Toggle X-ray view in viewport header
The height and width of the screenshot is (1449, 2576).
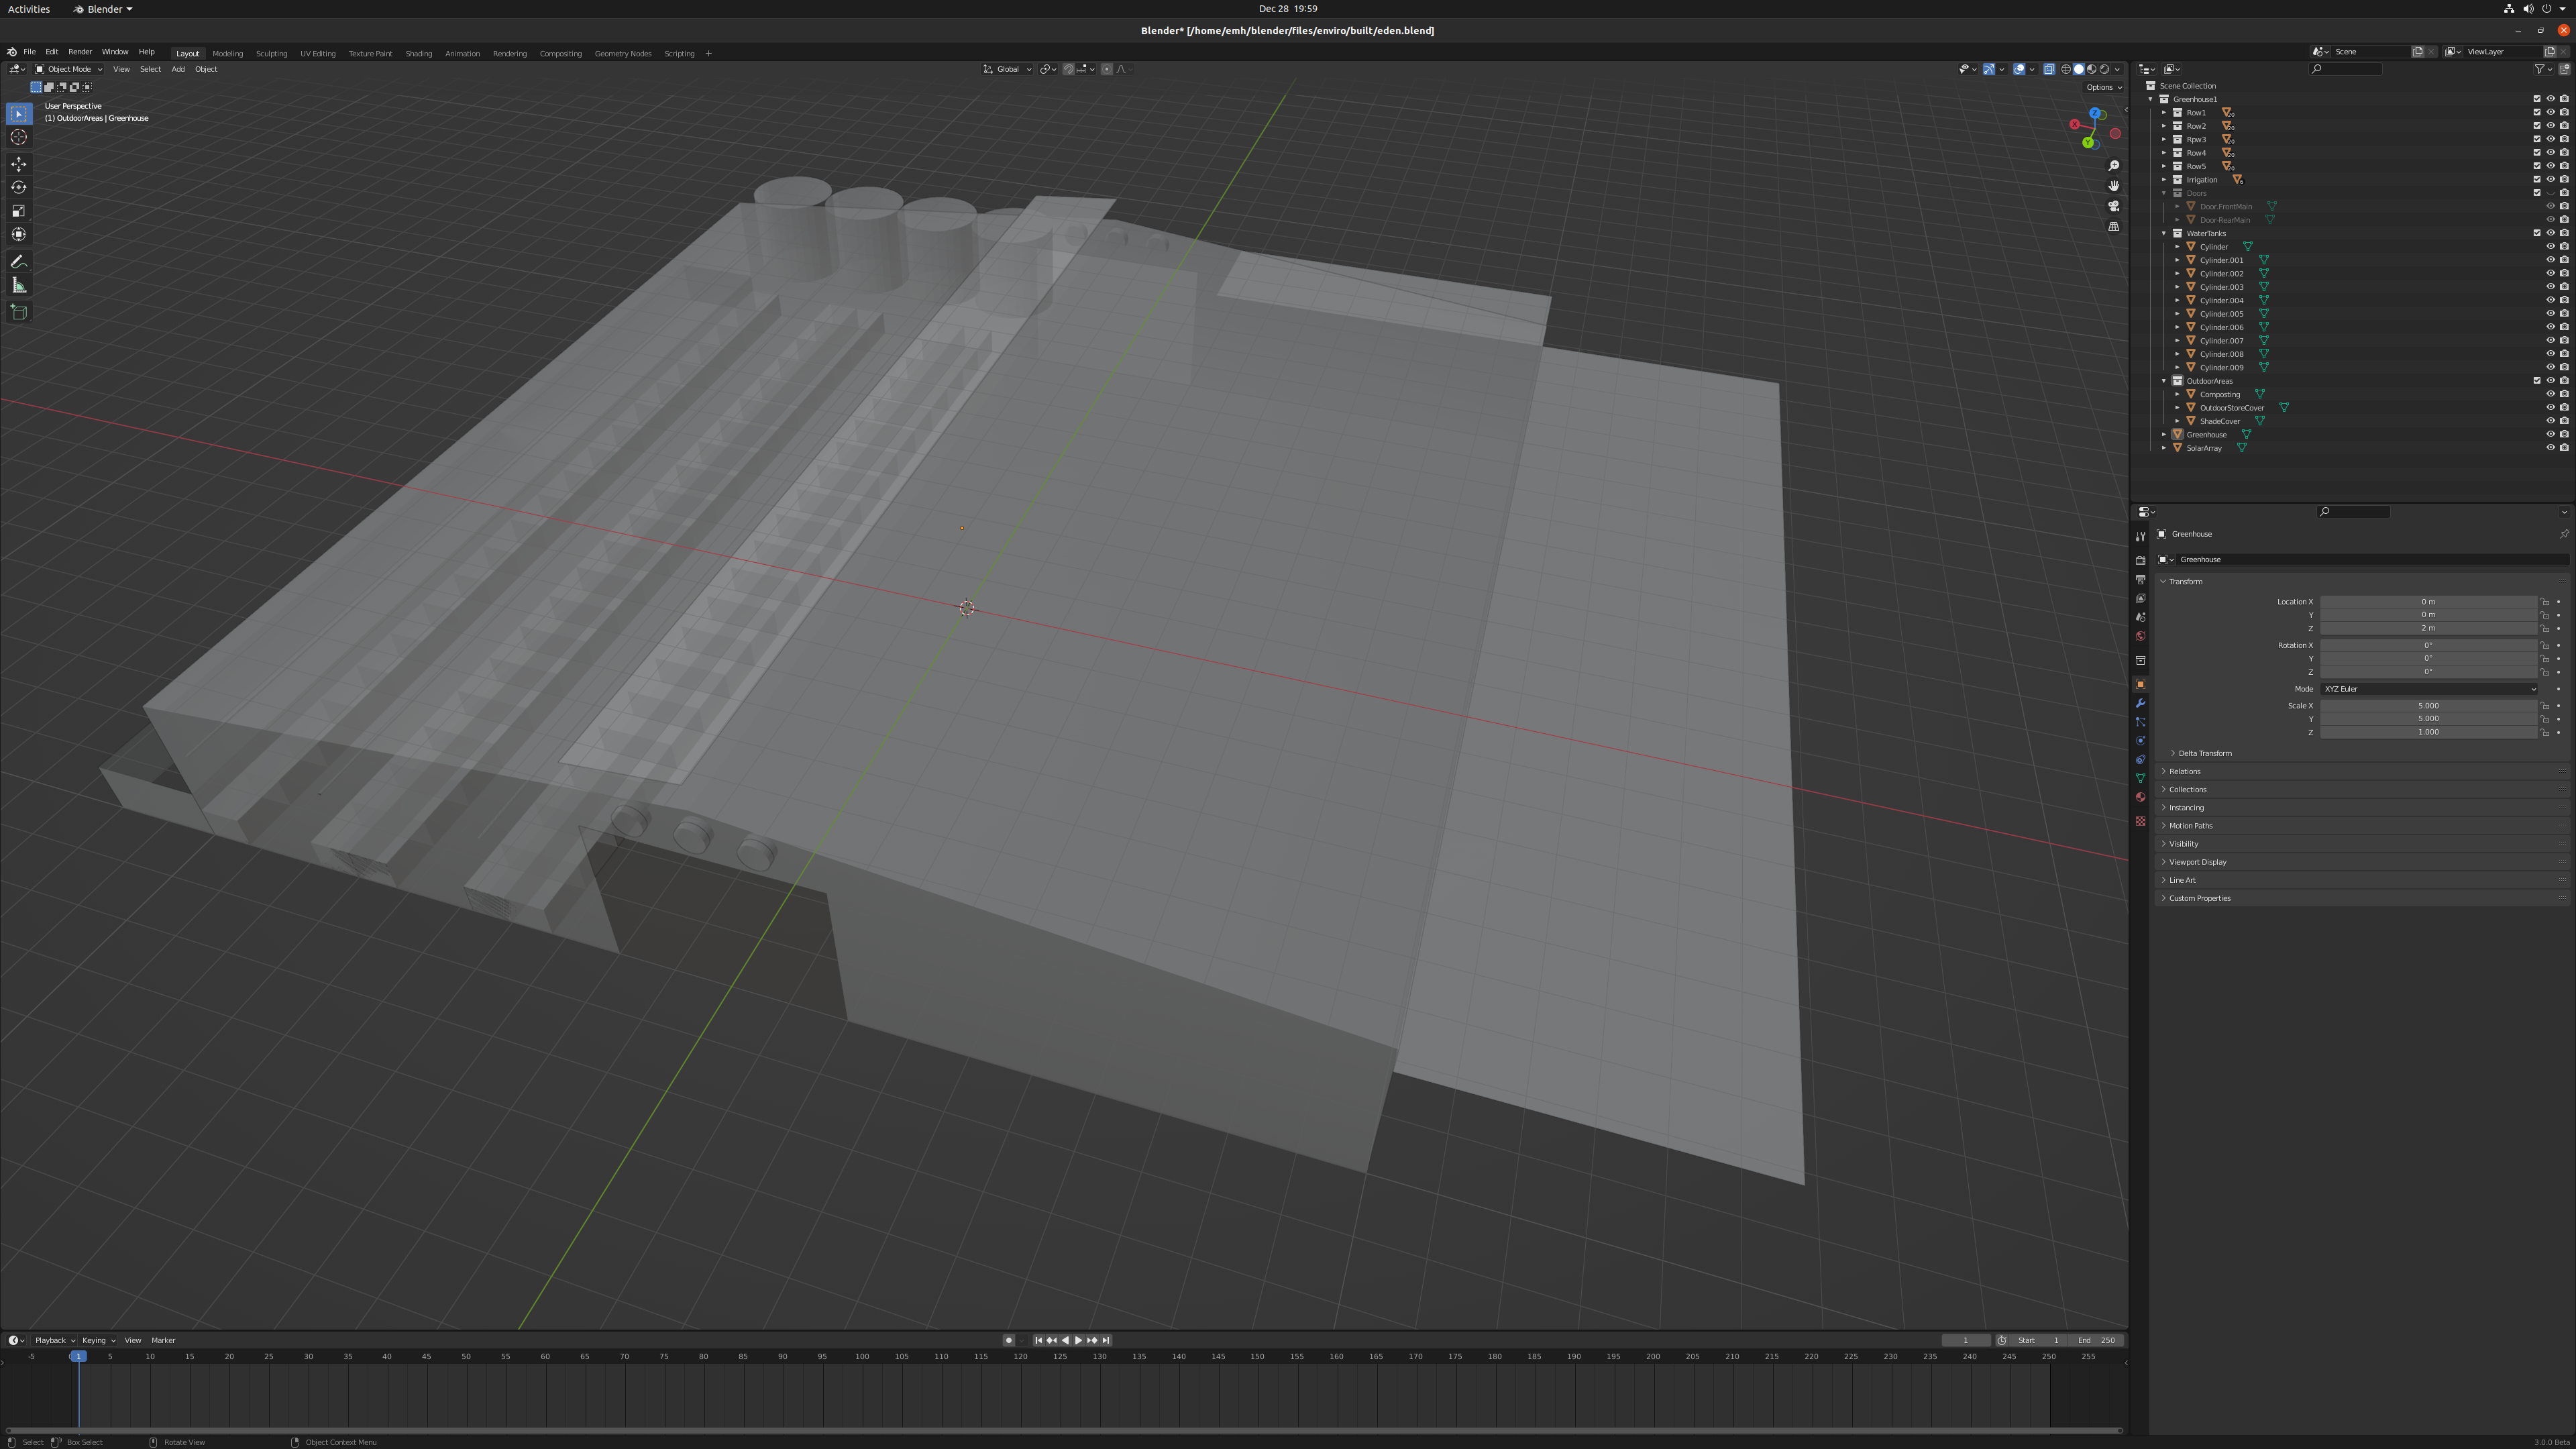tap(2049, 69)
